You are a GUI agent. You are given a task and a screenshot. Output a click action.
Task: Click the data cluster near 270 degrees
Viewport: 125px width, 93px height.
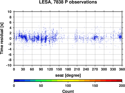pyautogui.click(x=95, y=38)
